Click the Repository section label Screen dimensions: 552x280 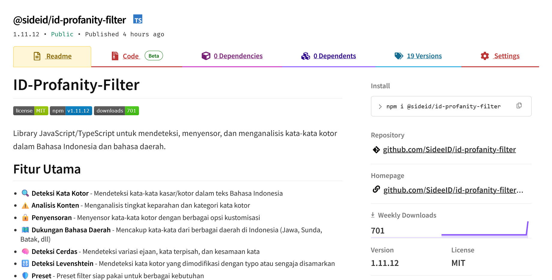[x=388, y=135]
